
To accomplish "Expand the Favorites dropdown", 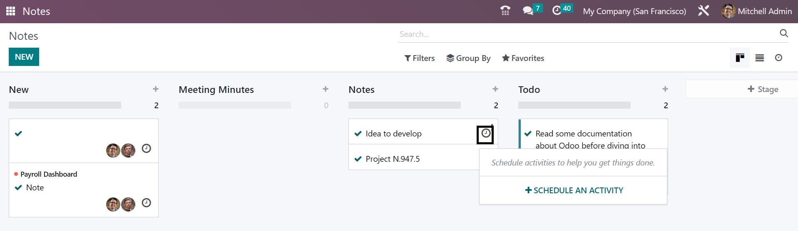I will [523, 58].
